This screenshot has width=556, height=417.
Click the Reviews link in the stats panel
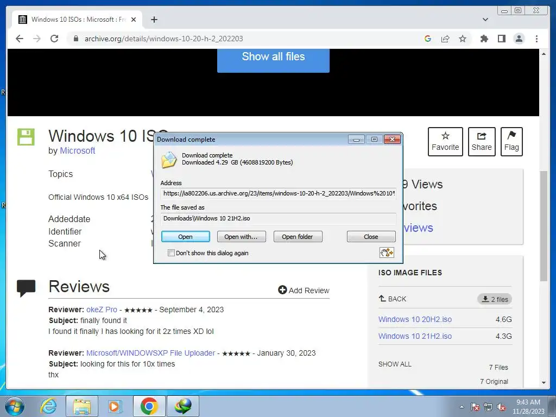click(x=419, y=228)
